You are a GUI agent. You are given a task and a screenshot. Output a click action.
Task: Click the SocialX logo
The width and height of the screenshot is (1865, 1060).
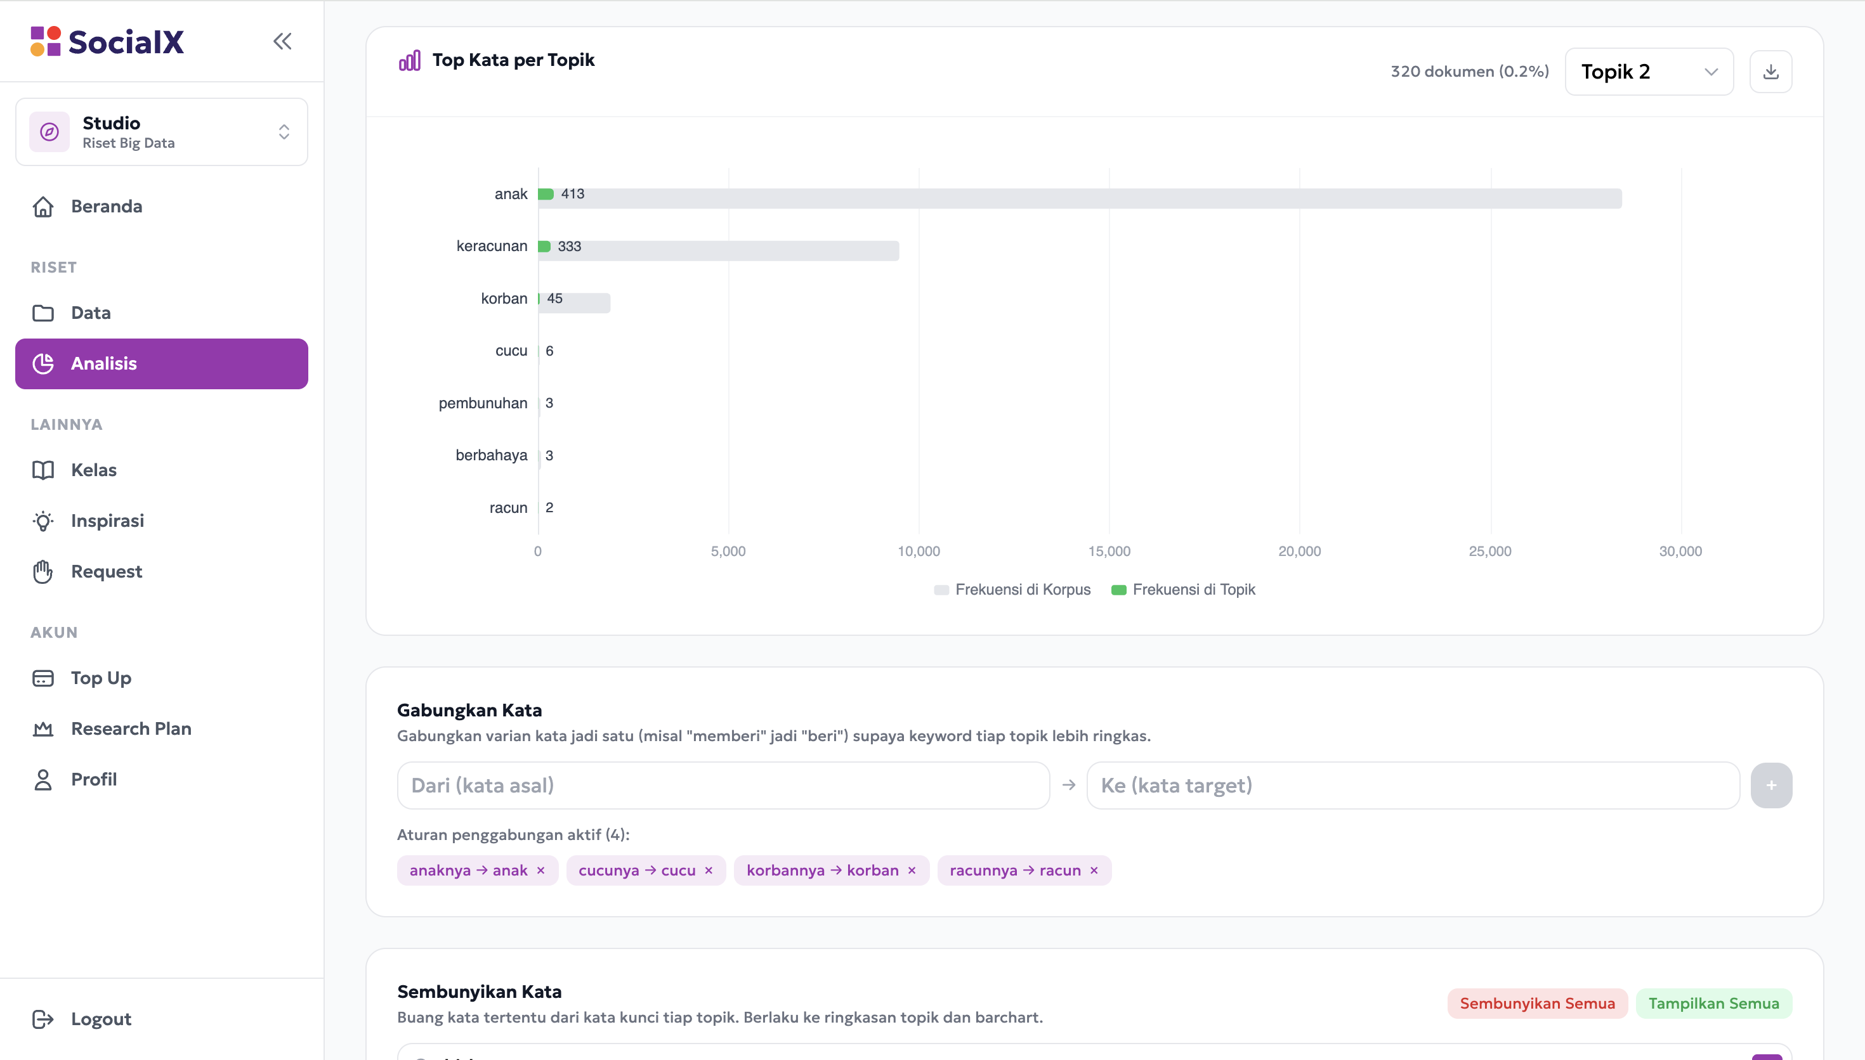pos(107,41)
